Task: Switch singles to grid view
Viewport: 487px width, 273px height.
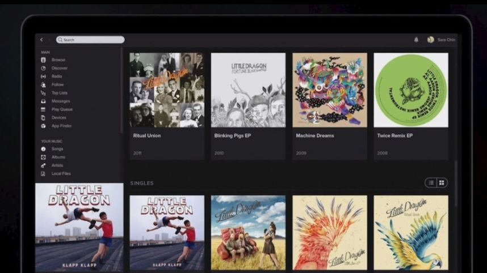Action: click(442, 182)
